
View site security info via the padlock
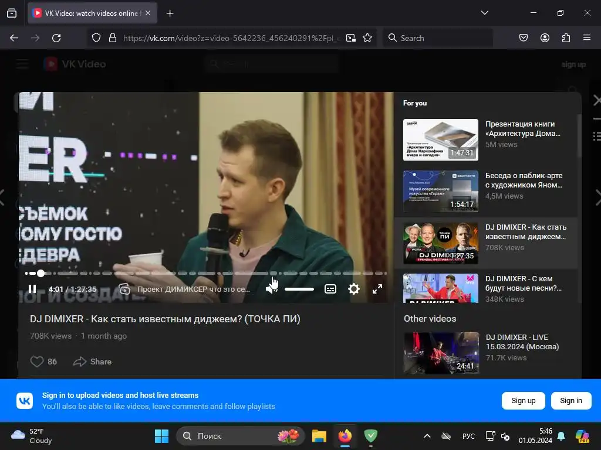point(112,38)
